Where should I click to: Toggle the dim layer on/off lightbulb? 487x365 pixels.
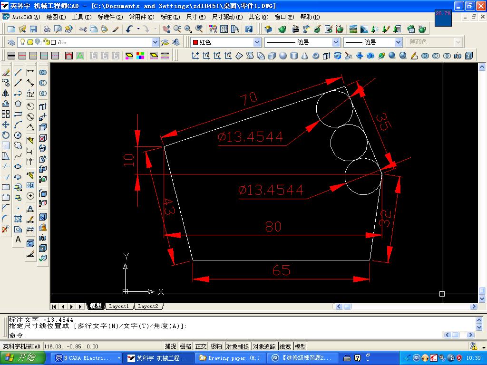[x=22, y=42]
